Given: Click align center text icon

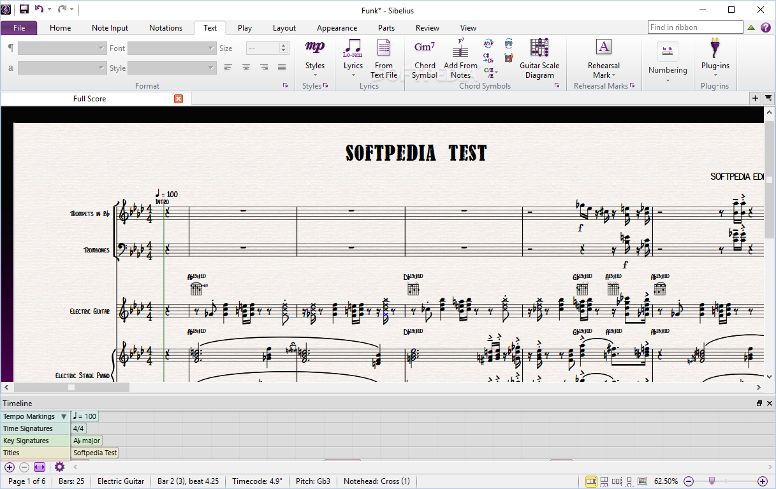Looking at the screenshot, I should [x=246, y=68].
